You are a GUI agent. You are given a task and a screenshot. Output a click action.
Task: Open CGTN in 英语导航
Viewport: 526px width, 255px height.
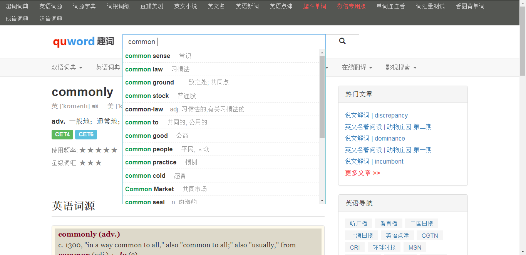(430, 235)
